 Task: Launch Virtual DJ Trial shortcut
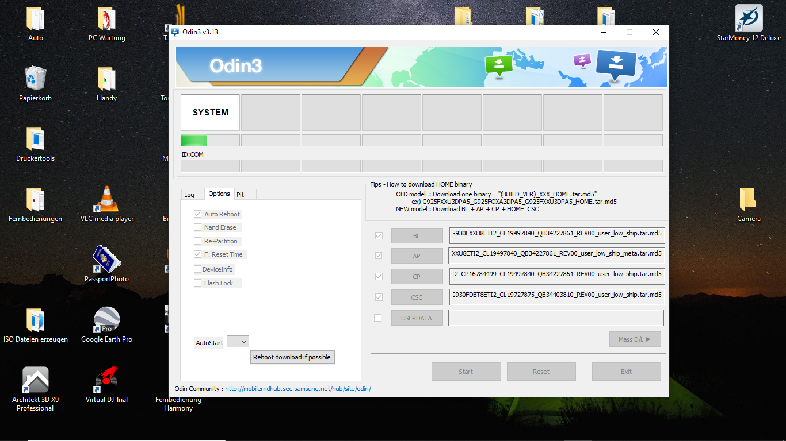tap(106, 385)
